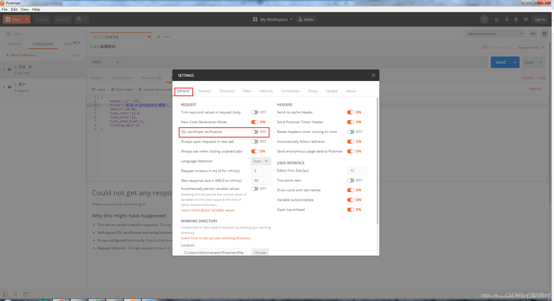Open the POST method dropdown
Image resolution: width=554 pixels, height=301 pixels.
(106, 62)
